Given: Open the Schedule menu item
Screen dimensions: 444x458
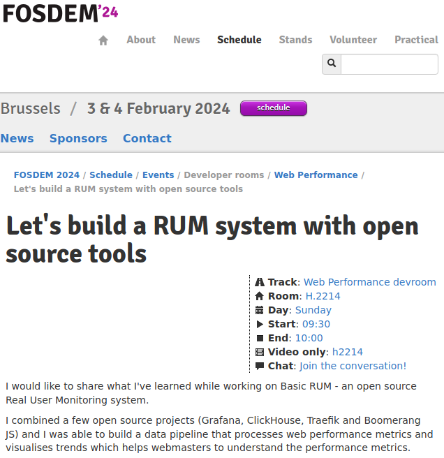Looking at the screenshot, I should click(239, 40).
